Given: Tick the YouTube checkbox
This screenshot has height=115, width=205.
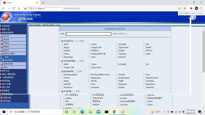Looking at the screenshot, I should pyautogui.click(x=118, y=104).
